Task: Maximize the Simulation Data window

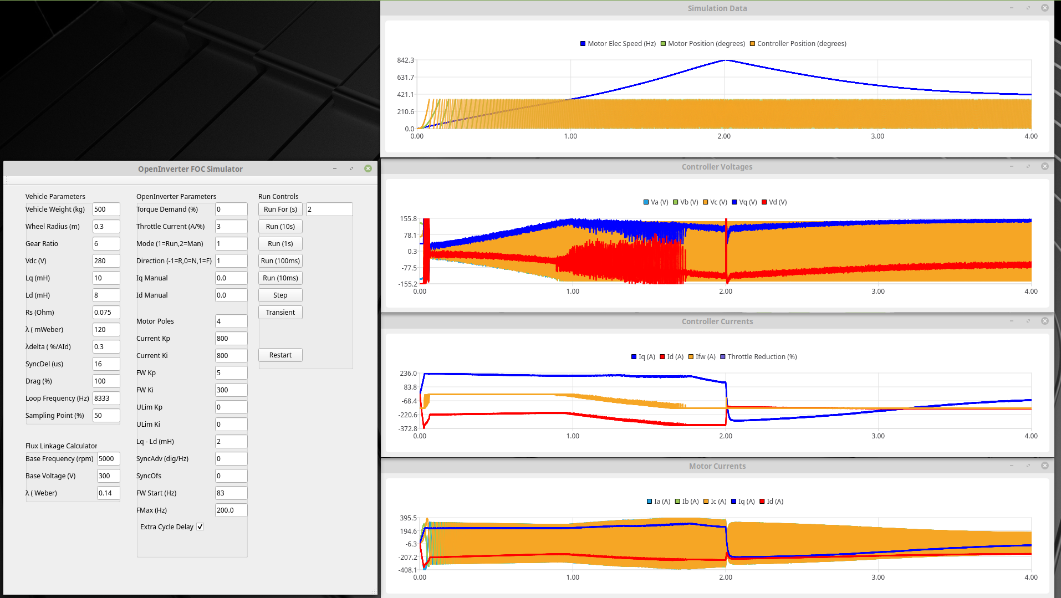Action: tap(1028, 8)
